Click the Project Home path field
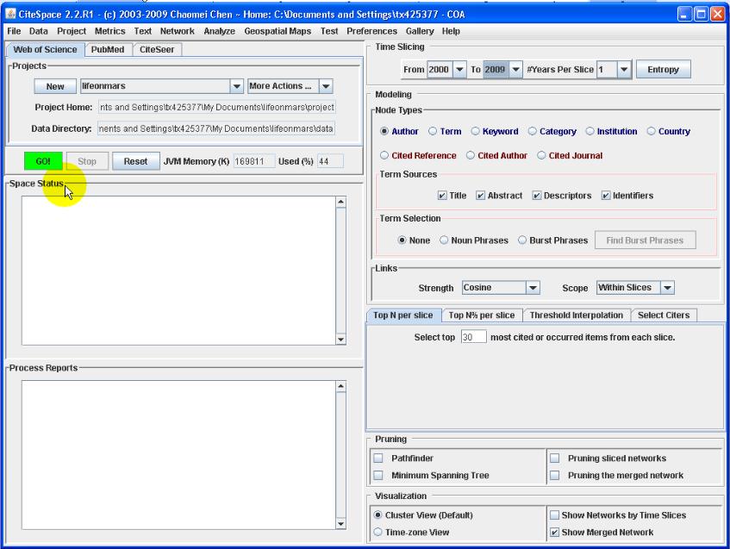 pyautogui.click(x=217, y=107)
